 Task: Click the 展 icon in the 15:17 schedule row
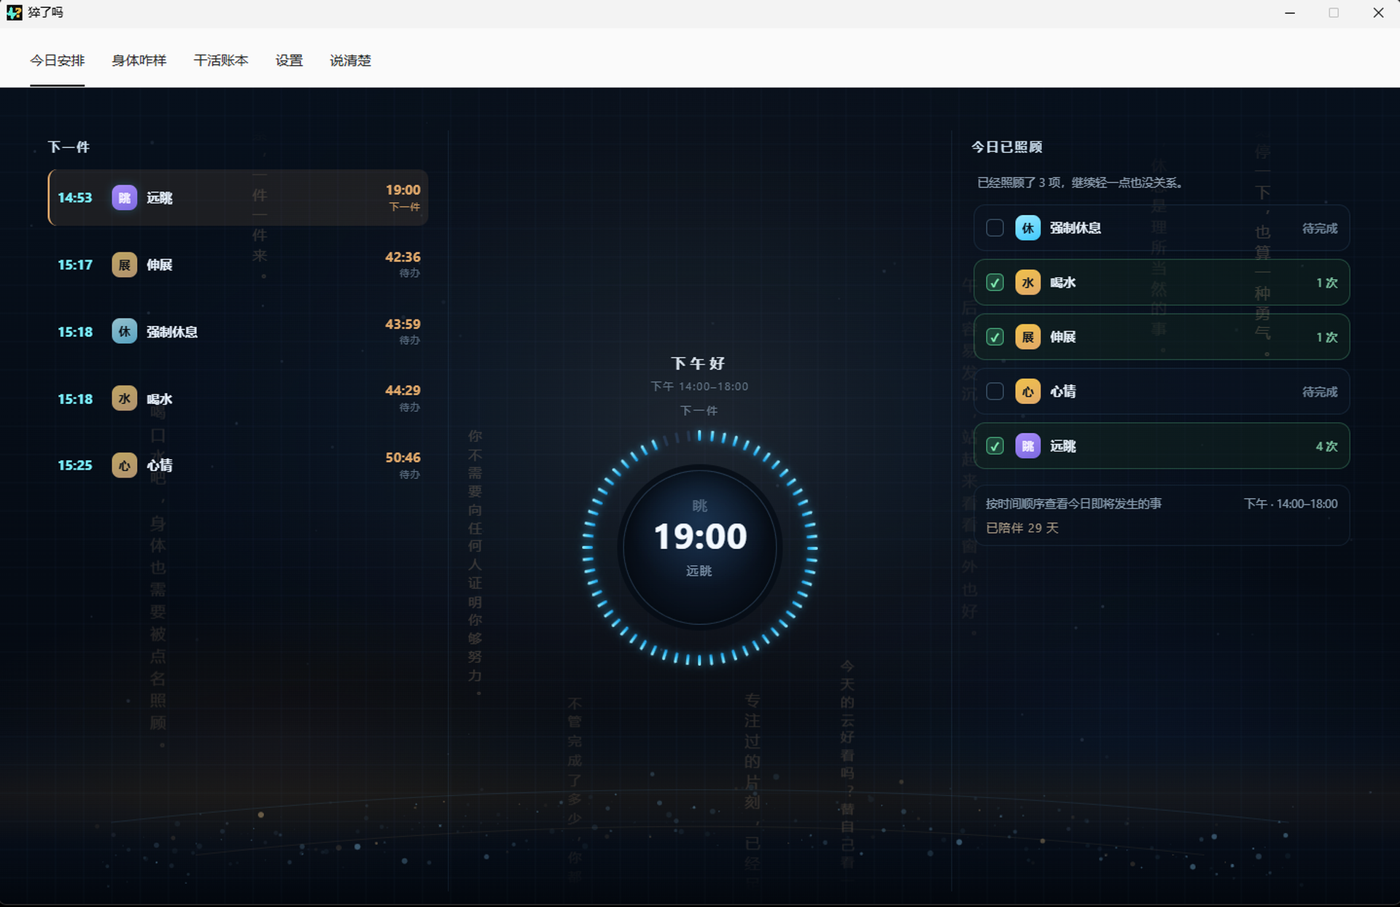[x=124, y=265]
